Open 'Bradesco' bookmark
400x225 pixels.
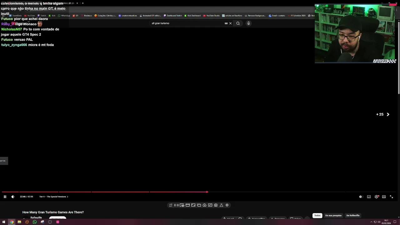click(86, 16)
